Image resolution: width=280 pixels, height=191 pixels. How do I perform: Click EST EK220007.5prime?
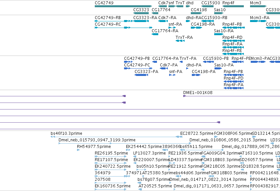pyautogui.click(x=151, y=160)
